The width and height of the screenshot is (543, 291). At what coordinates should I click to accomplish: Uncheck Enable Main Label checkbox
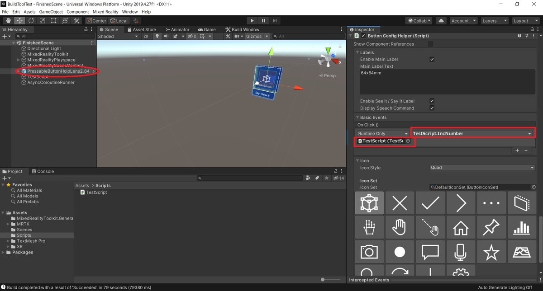432,59
